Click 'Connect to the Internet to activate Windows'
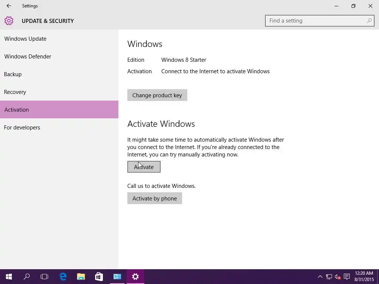 coord(215,71)
